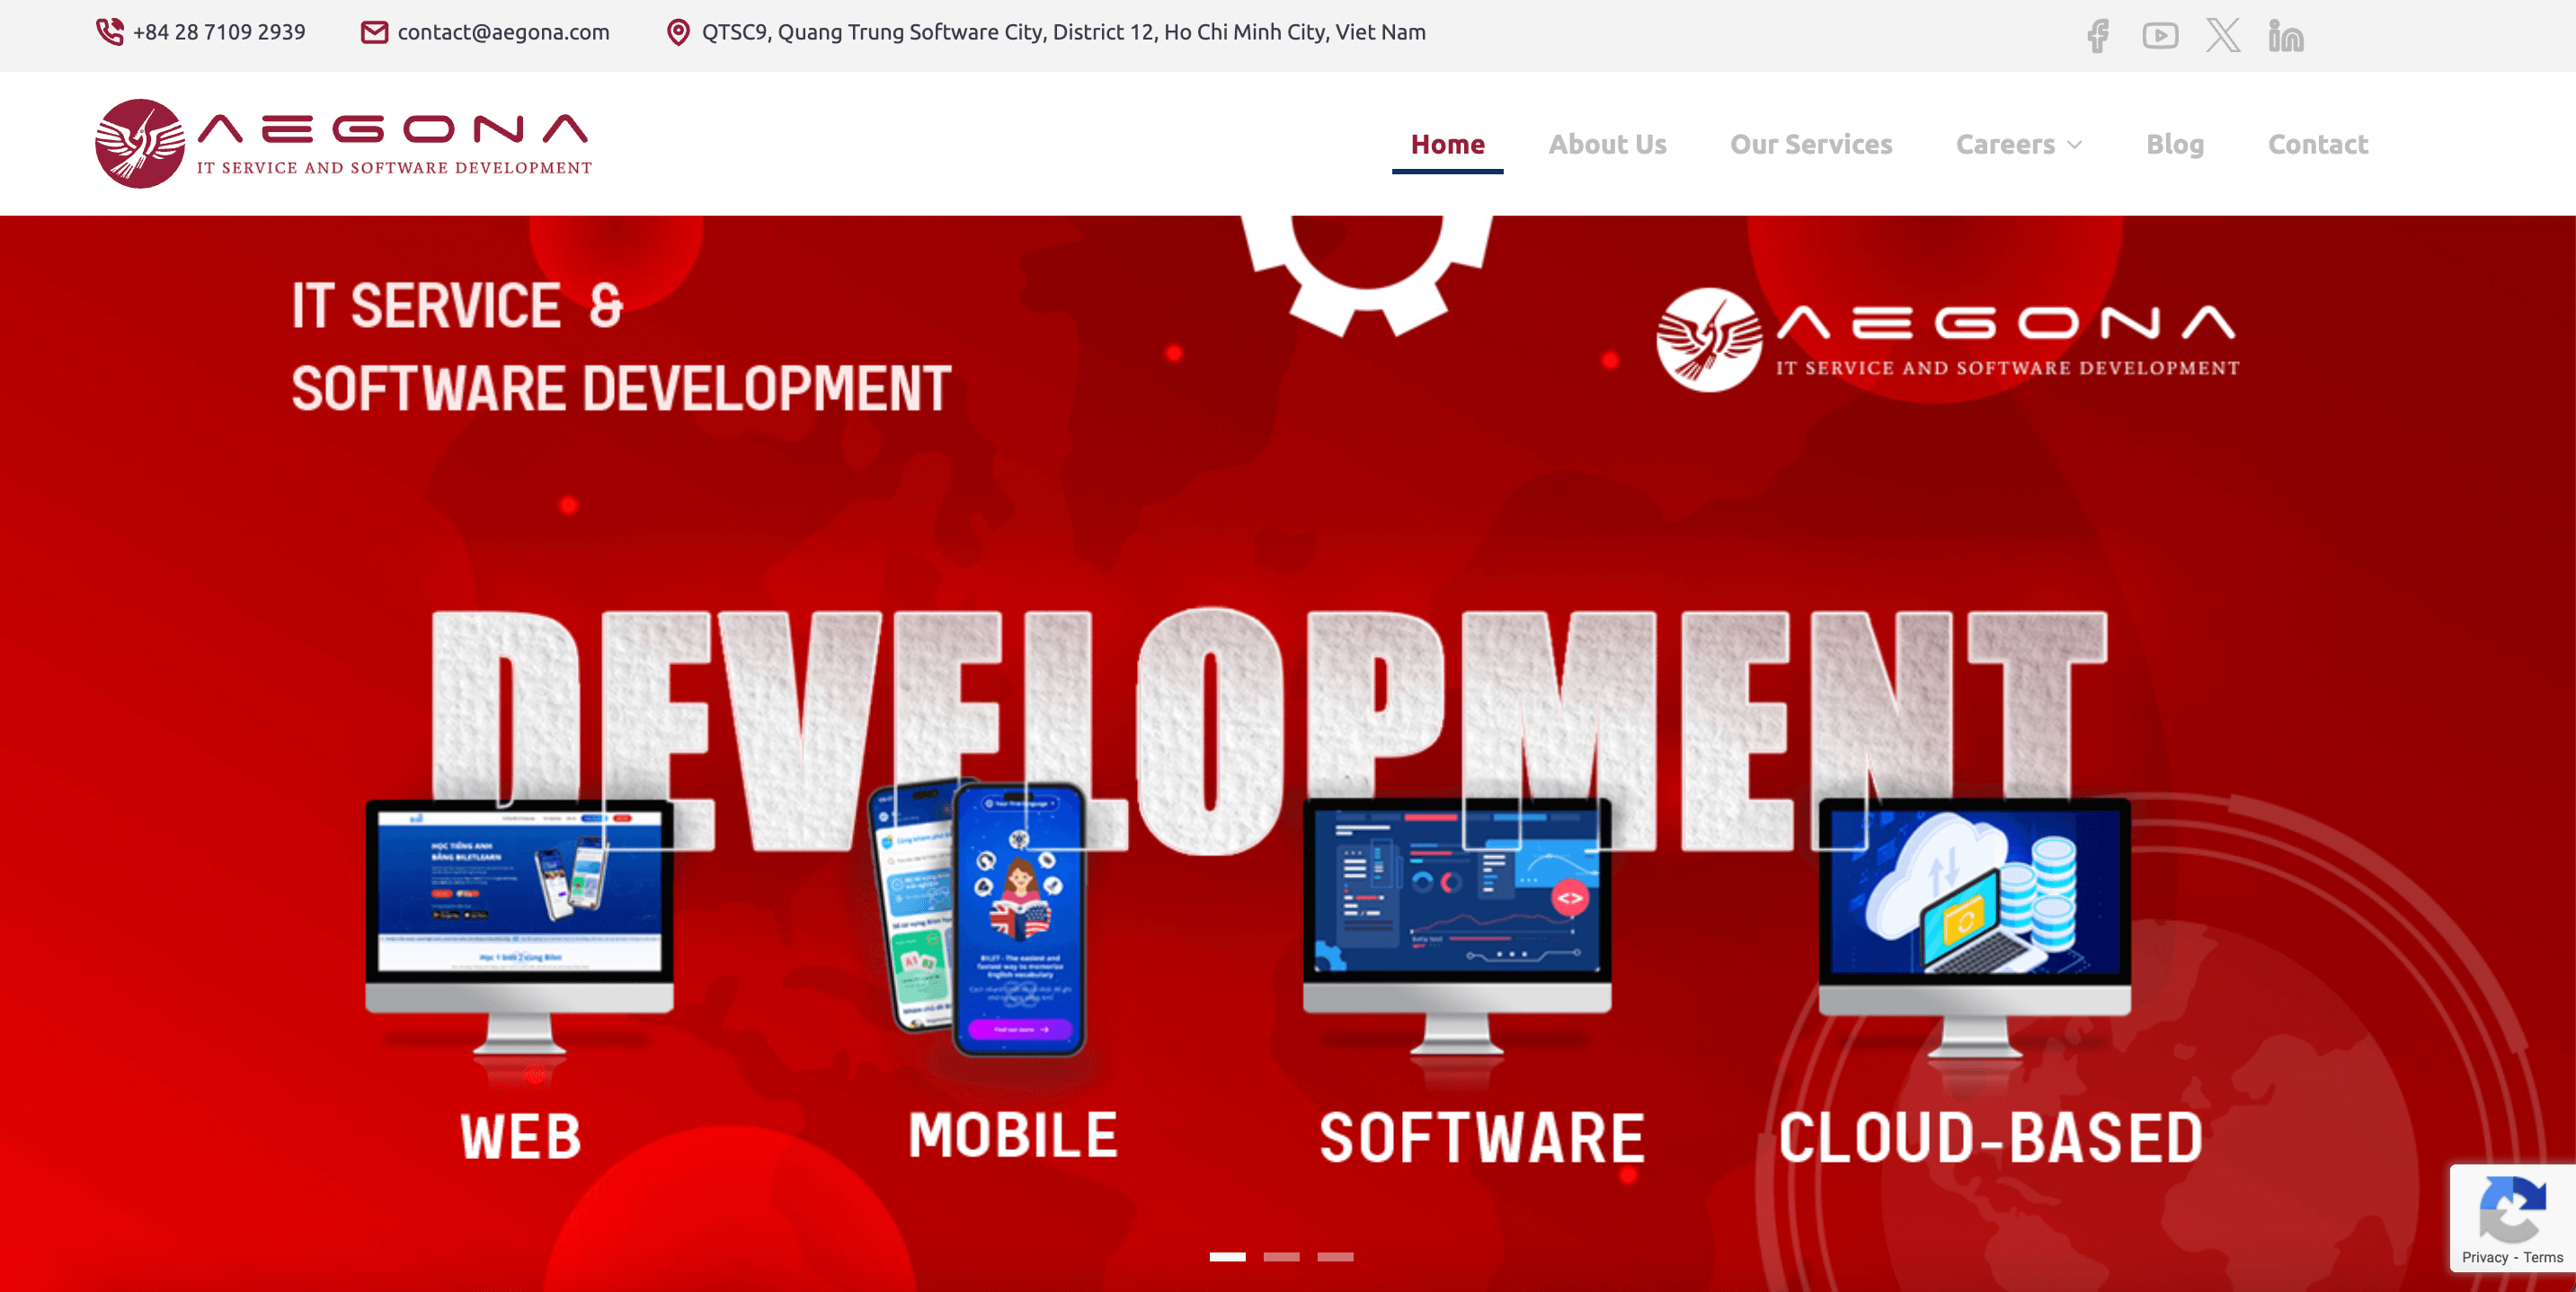The width and height of the screenshot is (2576, 1292).
Task: Click the Blog menu item
Action: point(2174,142)
